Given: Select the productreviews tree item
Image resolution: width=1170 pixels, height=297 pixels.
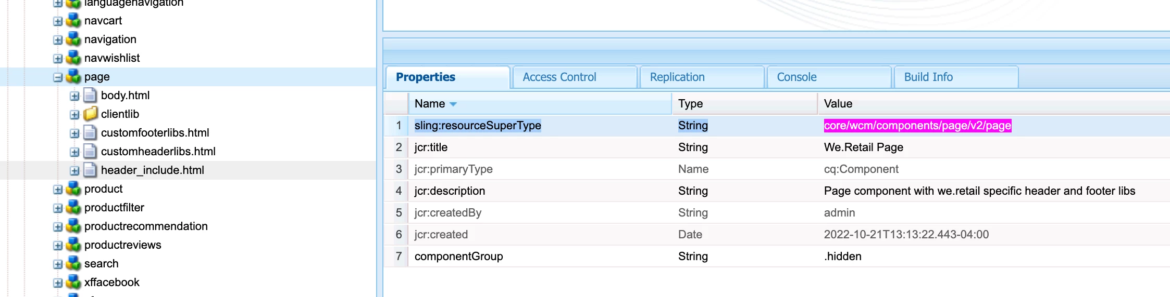Looking at the screenshot, I should pos(122,245).
